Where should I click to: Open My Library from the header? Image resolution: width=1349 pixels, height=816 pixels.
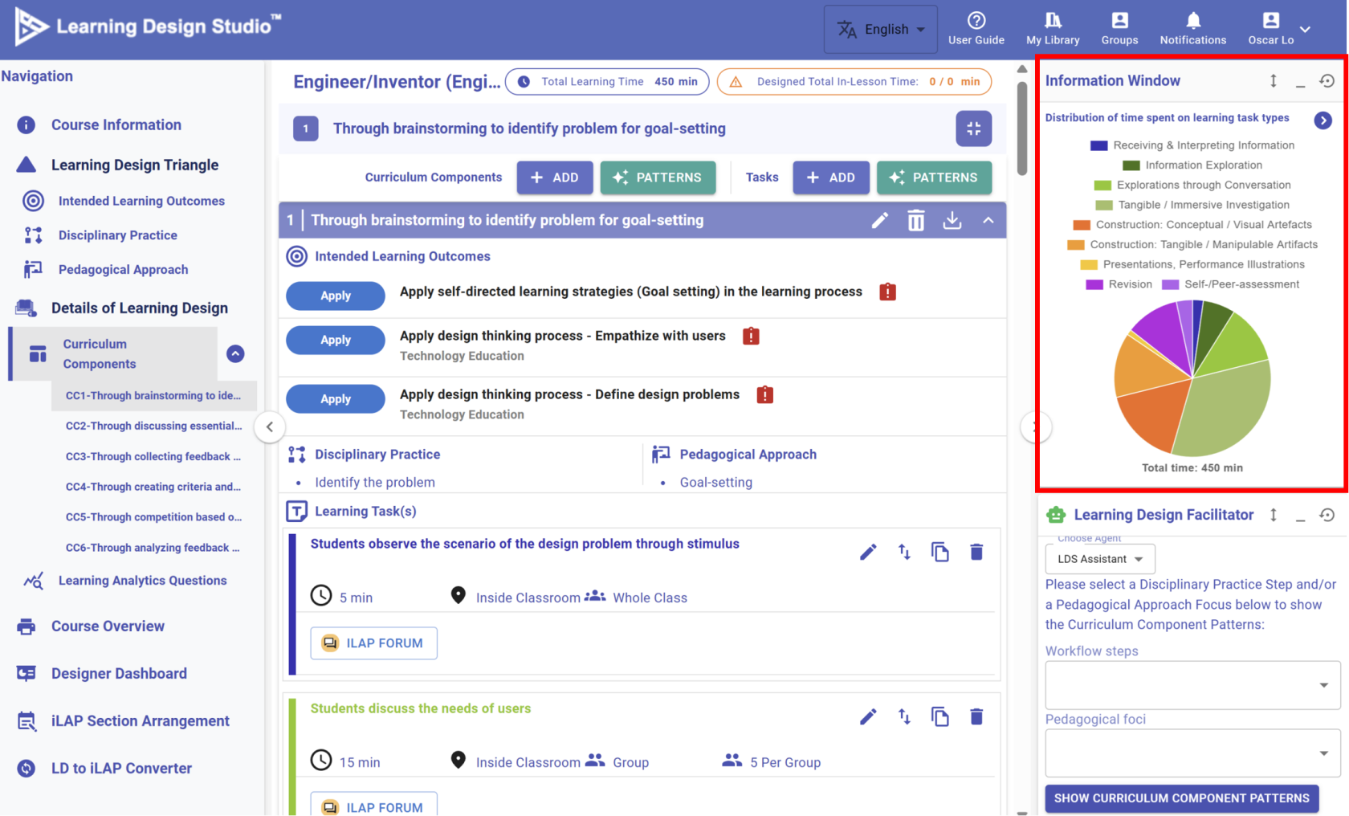(1053, 29)
